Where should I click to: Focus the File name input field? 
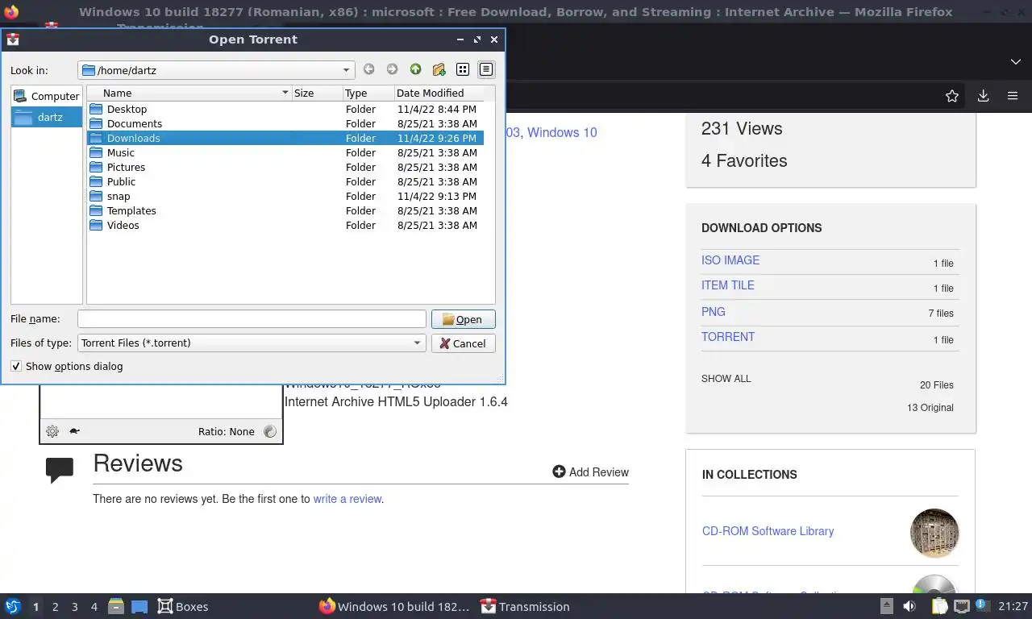(x=252, y=319)
